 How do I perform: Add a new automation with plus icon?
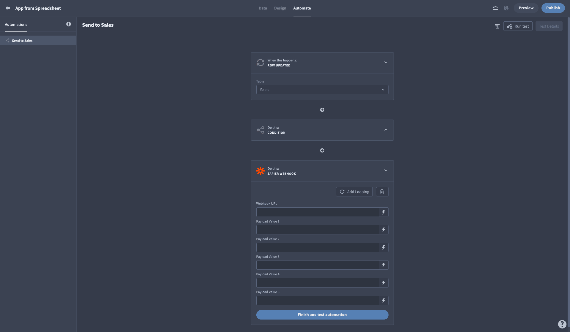click(x=69, y=24)
